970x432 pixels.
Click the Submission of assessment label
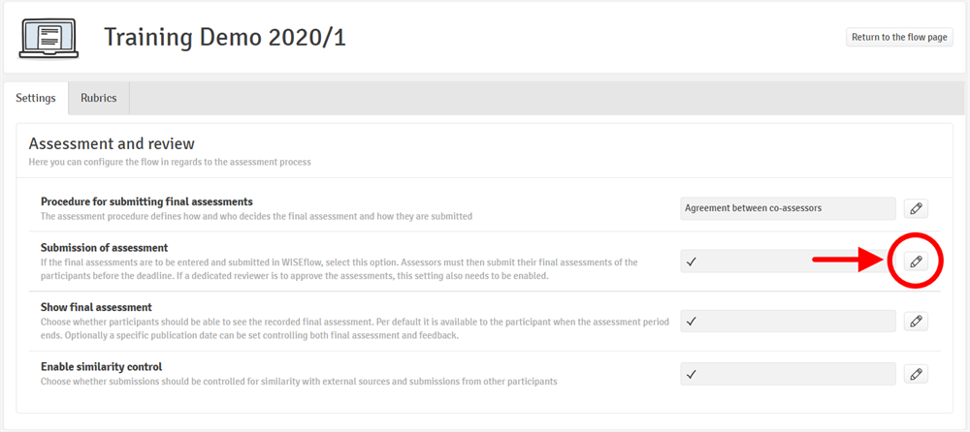pyautogui.click(x=104, y=248)
